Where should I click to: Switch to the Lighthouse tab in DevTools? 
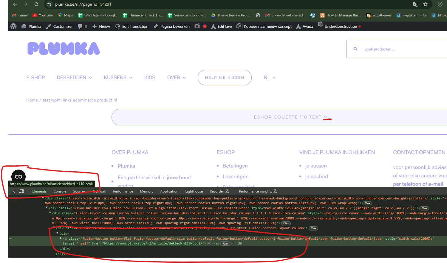194,191
